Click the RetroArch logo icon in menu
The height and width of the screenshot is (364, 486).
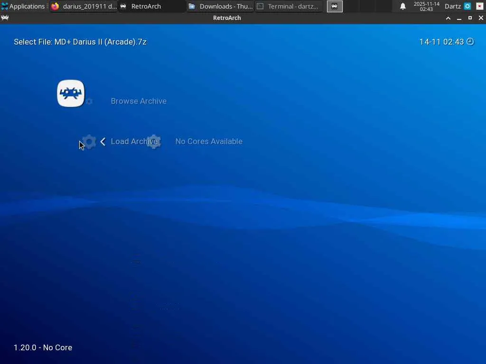(71, 93)
